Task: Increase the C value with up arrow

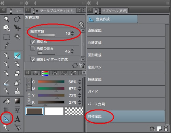Action: 80,80
